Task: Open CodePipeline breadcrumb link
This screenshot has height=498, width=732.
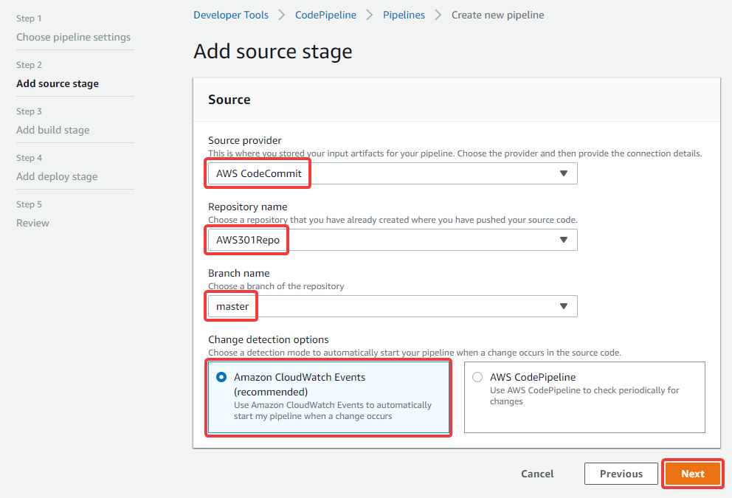Action: pos(325,15)
